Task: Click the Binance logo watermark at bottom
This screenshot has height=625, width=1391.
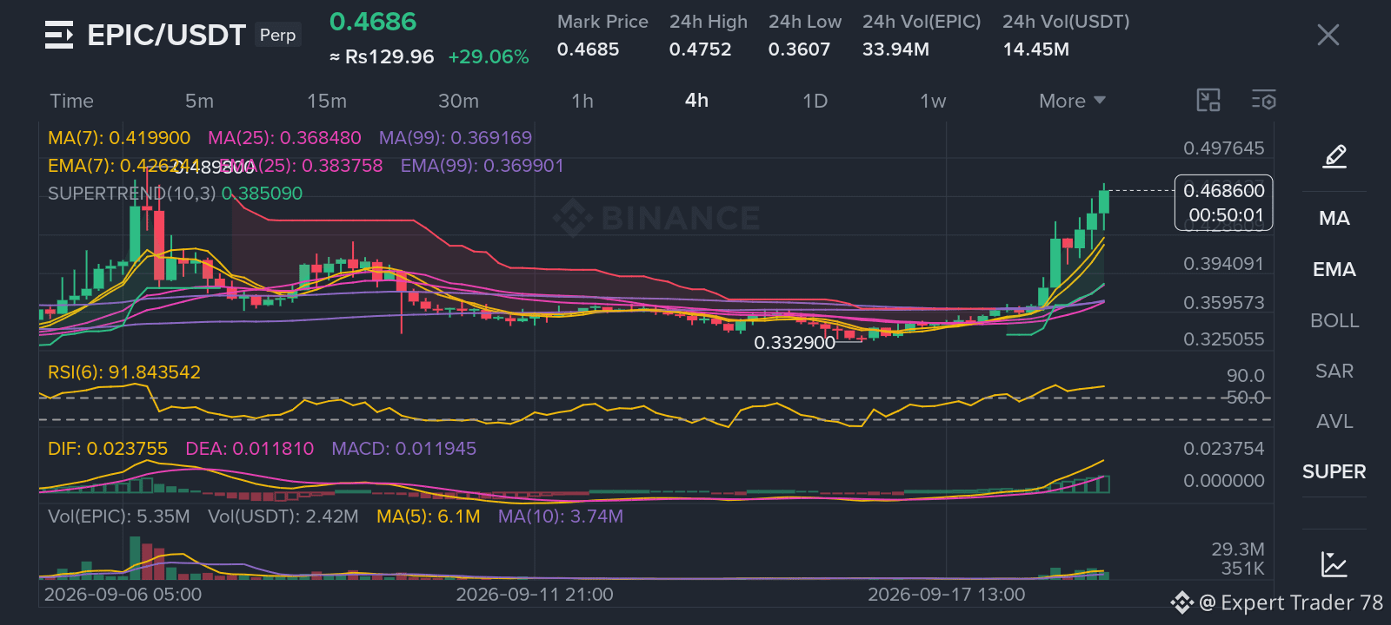Action: point(1181,602)
